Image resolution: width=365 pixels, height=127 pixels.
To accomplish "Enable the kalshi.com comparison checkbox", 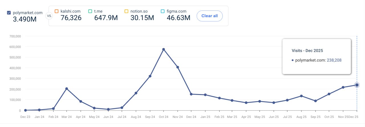I will click(56, 11).
